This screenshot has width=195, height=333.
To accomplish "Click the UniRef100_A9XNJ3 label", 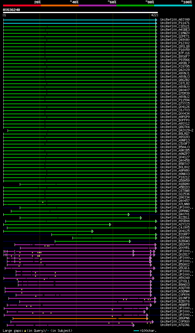I will click(175, 77).
